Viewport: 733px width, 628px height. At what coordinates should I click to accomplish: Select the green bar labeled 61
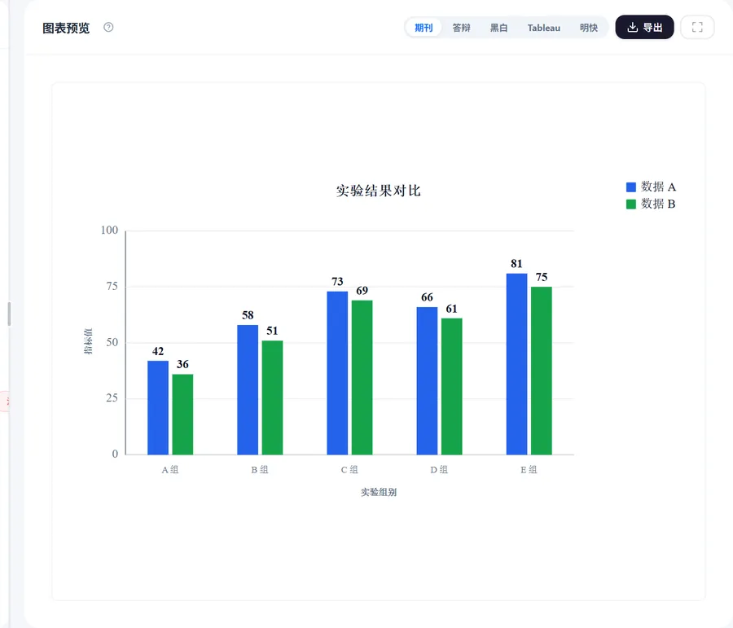click(x=451, y=386)
